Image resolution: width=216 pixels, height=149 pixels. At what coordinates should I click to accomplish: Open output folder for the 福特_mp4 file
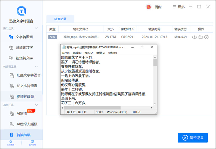[x=201, y=37]
